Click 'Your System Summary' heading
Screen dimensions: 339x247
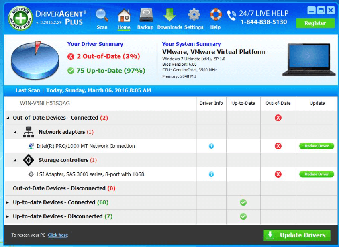click(x=191, y=44)
